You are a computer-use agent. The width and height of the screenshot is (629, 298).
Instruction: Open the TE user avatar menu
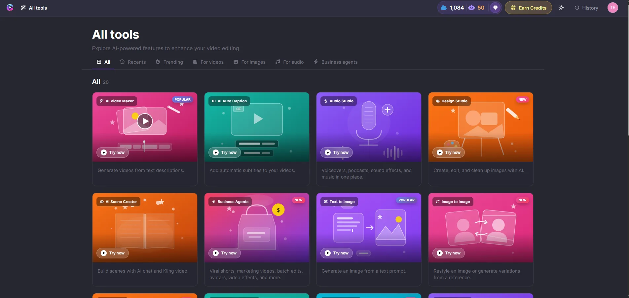click(613, 8)
